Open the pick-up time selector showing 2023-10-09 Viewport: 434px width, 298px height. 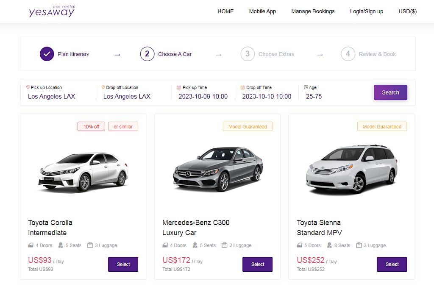[203, 96]
